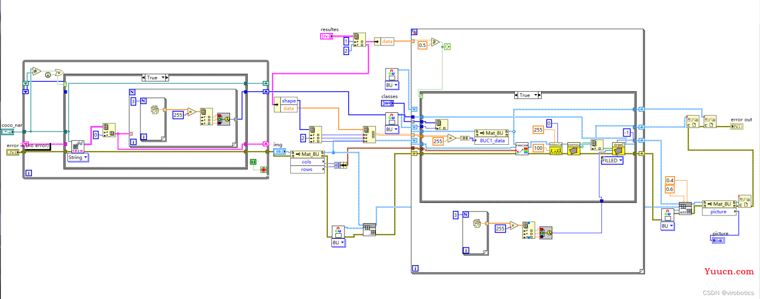Select the resize image node
Screen dimensions: 760x299
[521, 148]
